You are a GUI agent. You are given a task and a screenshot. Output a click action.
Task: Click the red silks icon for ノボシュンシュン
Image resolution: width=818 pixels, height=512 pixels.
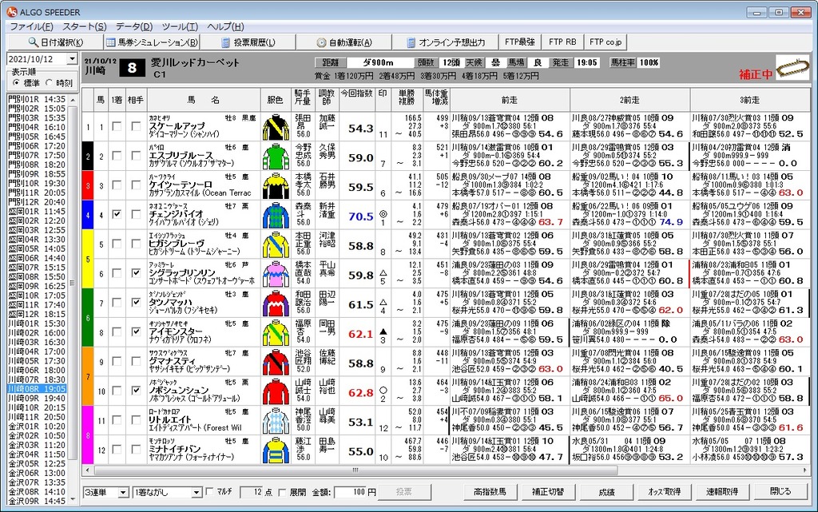[276, 392]
